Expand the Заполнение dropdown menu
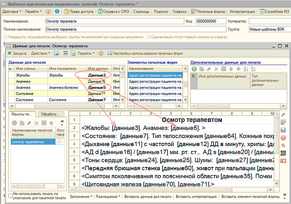The width and height of the screenshot is (291, 204). point(80,196)
